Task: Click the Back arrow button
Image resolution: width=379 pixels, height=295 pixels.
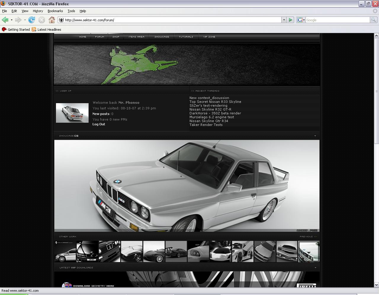Action: point(5,20)
